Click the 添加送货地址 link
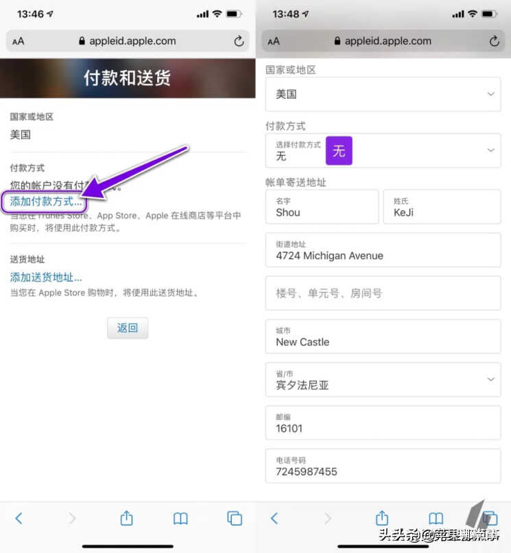 coord(46,278)
